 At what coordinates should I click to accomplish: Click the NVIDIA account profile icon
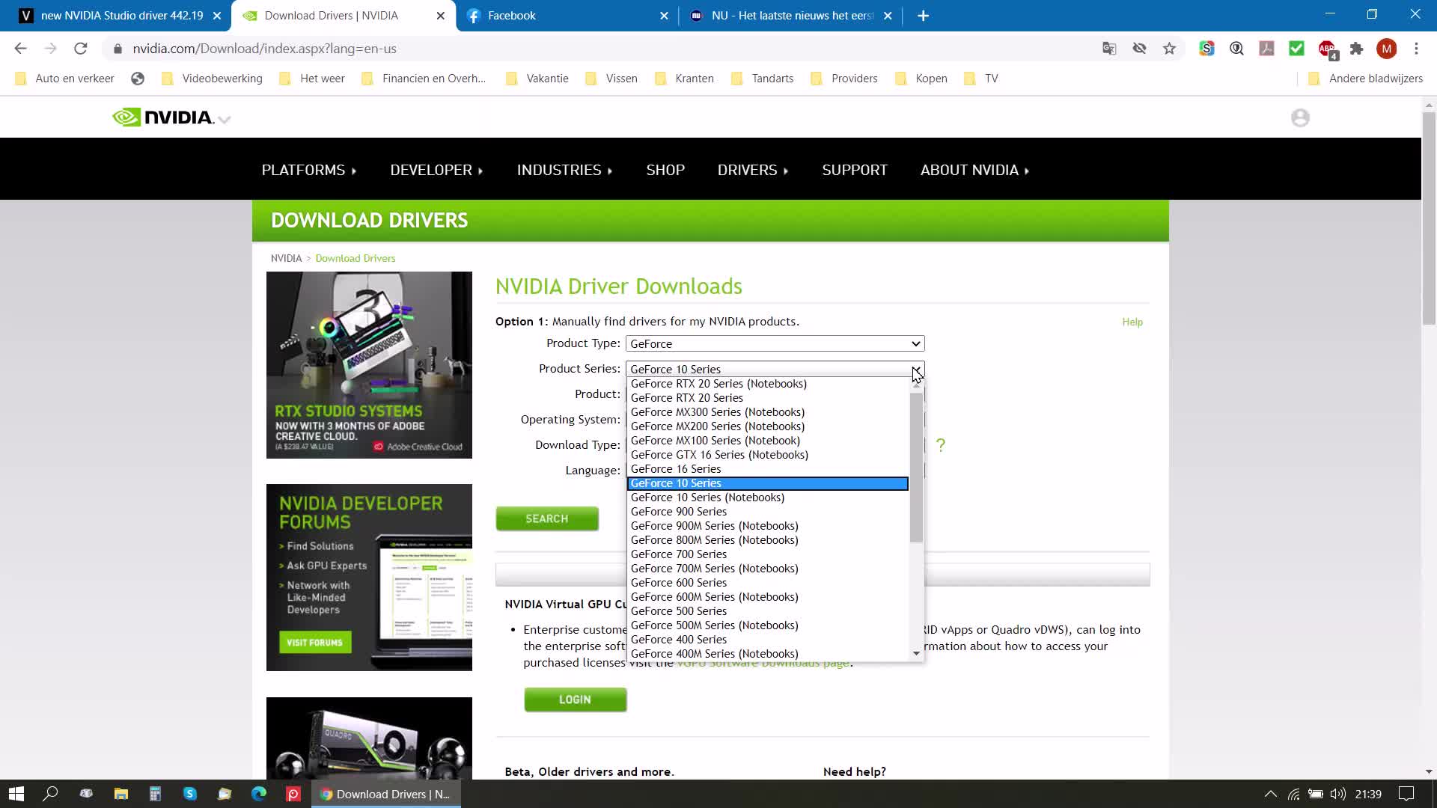click(1300, 118)
